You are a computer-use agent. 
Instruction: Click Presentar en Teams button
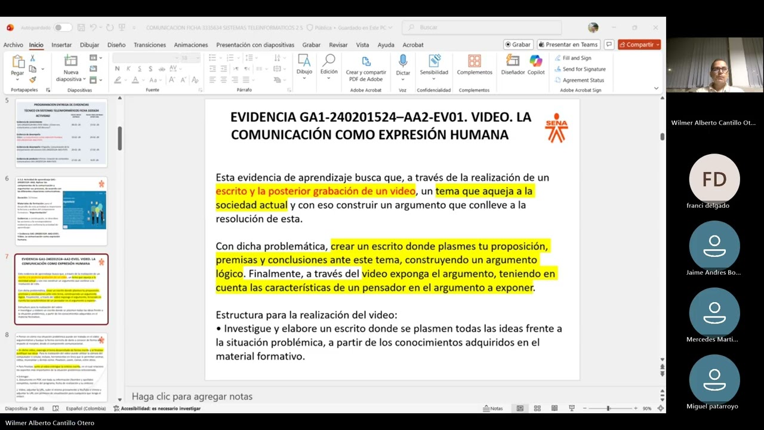tap(568, 45)
